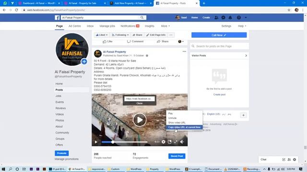307x172 pixels.
Task: Expand the More dropdown in page nav
Action: click(x=165, y=26)
